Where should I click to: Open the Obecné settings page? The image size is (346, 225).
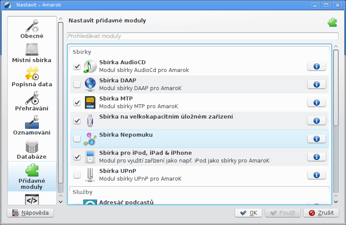pyautogui.click(x=32, y=29)
